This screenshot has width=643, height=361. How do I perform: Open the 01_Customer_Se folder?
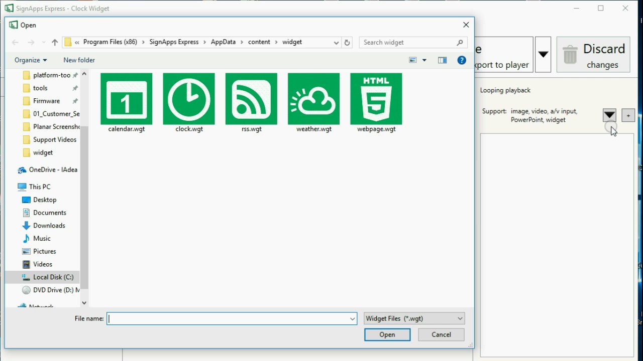(x=50, y=114)
